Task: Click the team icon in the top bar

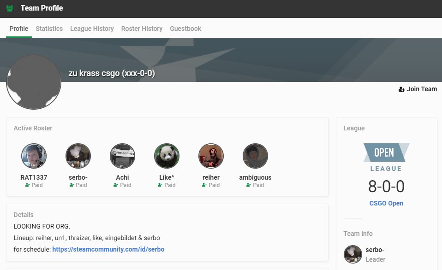Action: click(10, 8)
